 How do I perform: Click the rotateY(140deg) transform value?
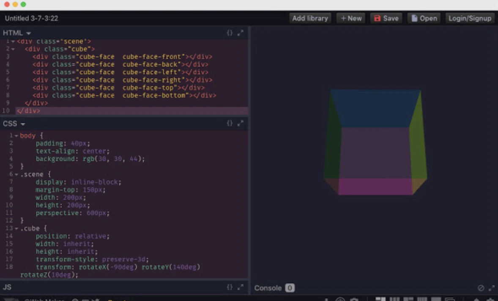(171, 267)
